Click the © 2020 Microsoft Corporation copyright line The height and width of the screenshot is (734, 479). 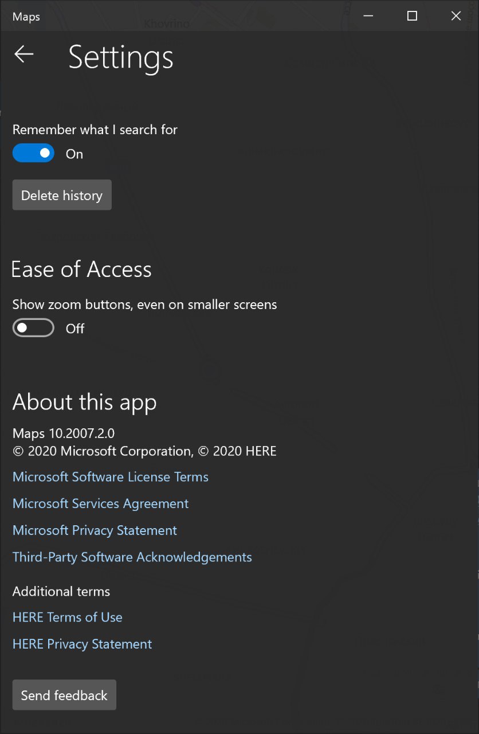tap(144, 451)
